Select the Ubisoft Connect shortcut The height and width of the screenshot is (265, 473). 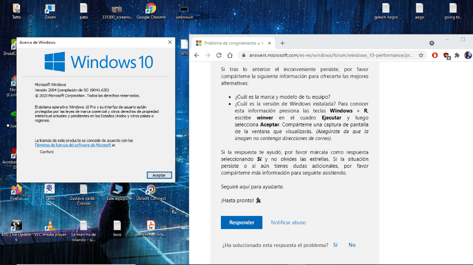151,193
